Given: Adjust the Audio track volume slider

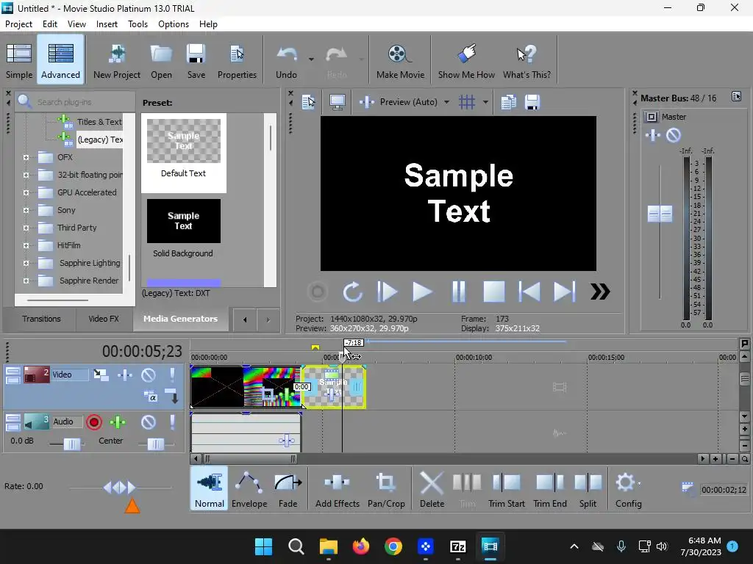Looking at the screenshot, I should click(x=72, y=444).
